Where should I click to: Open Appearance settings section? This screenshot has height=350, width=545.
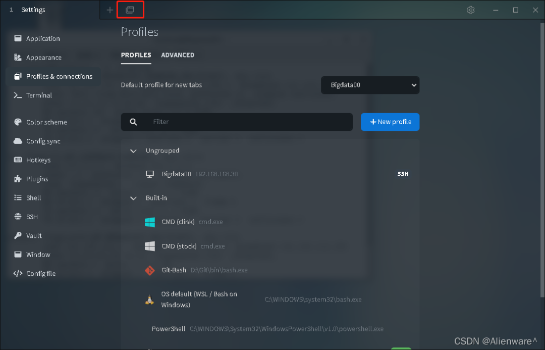(x=53, y=58)
